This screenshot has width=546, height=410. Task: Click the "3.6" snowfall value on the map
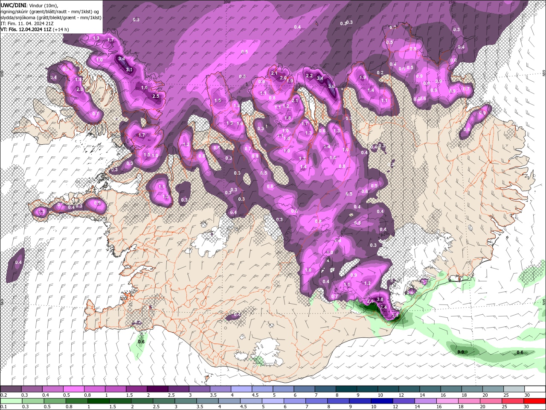[x=332, y=86]
